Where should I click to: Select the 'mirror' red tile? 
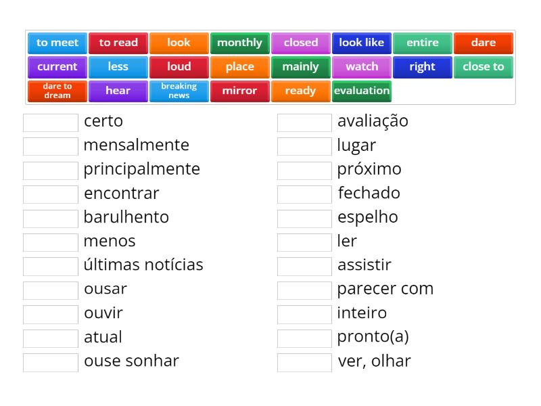(x=240, y=90)
